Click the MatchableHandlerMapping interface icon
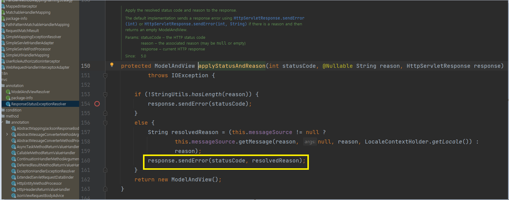 point(3,13)
